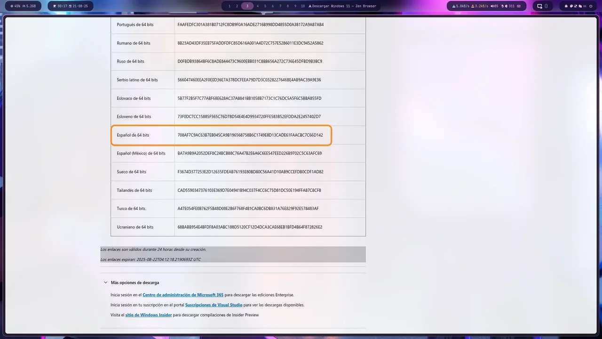Click the mouse device icon in top bar
The width and height of the screenshot is (602, 339).
547,6
